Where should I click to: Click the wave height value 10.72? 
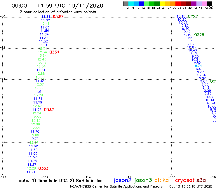(34, 139)
